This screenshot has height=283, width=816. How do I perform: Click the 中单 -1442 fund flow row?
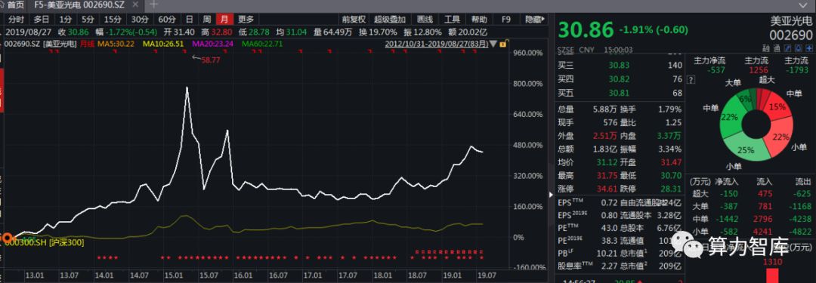coord(750,219)
